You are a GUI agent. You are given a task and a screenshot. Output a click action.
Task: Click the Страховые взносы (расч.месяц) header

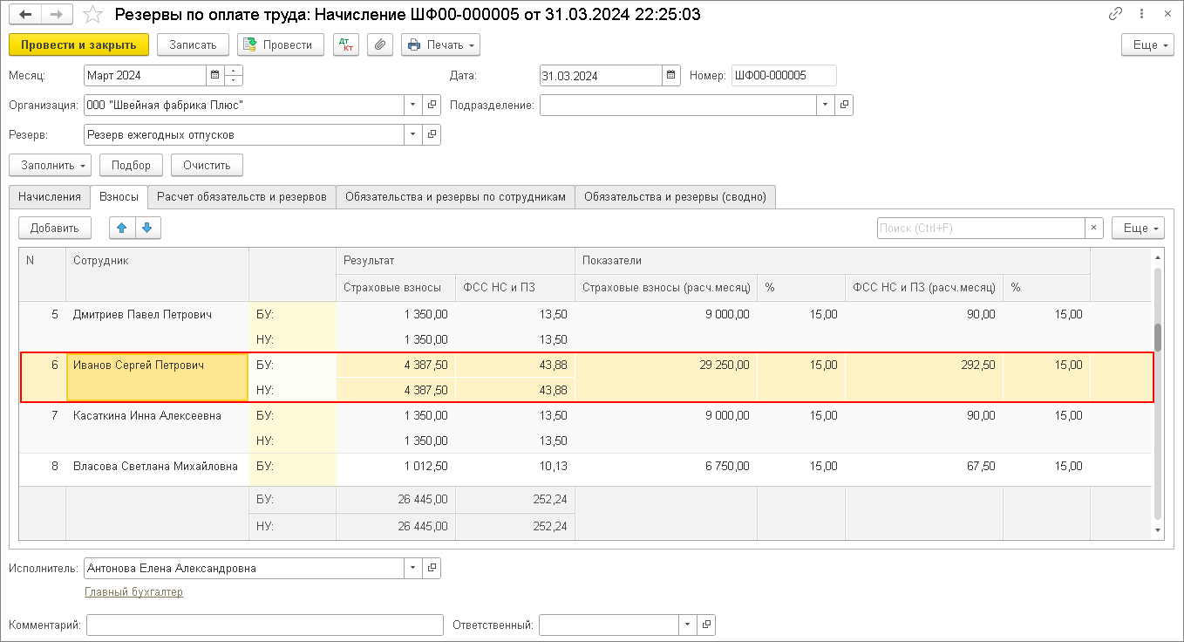[x=666, y=288]
